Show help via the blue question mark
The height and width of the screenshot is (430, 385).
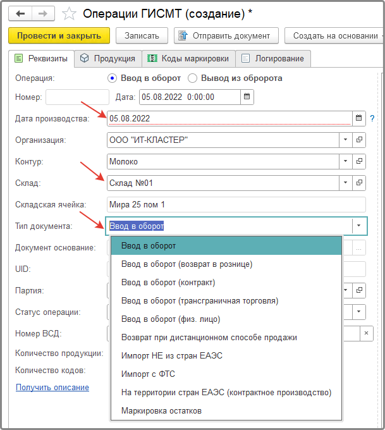coord(372,118)
